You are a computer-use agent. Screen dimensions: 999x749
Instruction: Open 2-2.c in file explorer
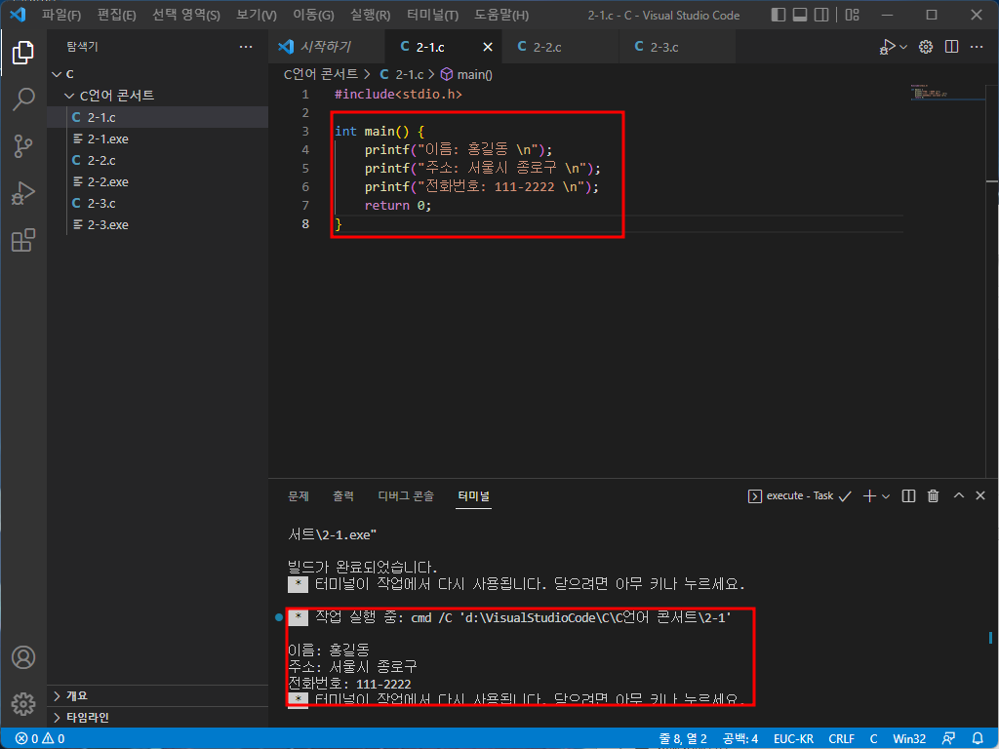[157, 161]
